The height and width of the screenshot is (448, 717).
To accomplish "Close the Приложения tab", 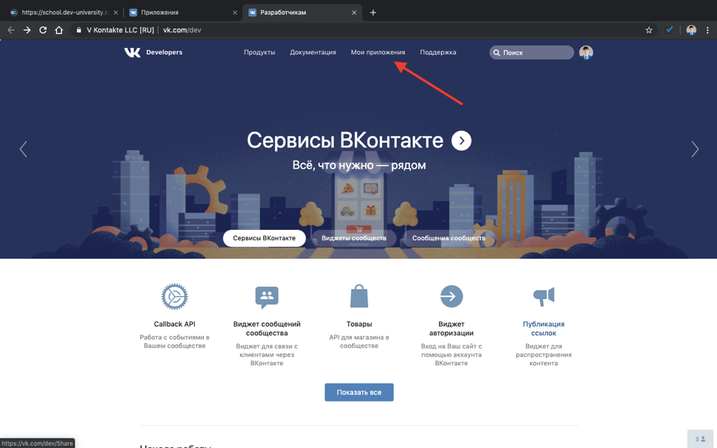I will (235, 13).
